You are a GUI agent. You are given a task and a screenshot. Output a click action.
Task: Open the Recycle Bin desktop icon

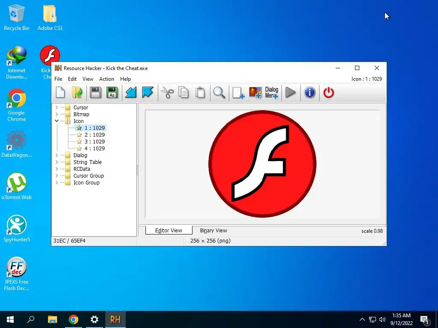(17, 18)
